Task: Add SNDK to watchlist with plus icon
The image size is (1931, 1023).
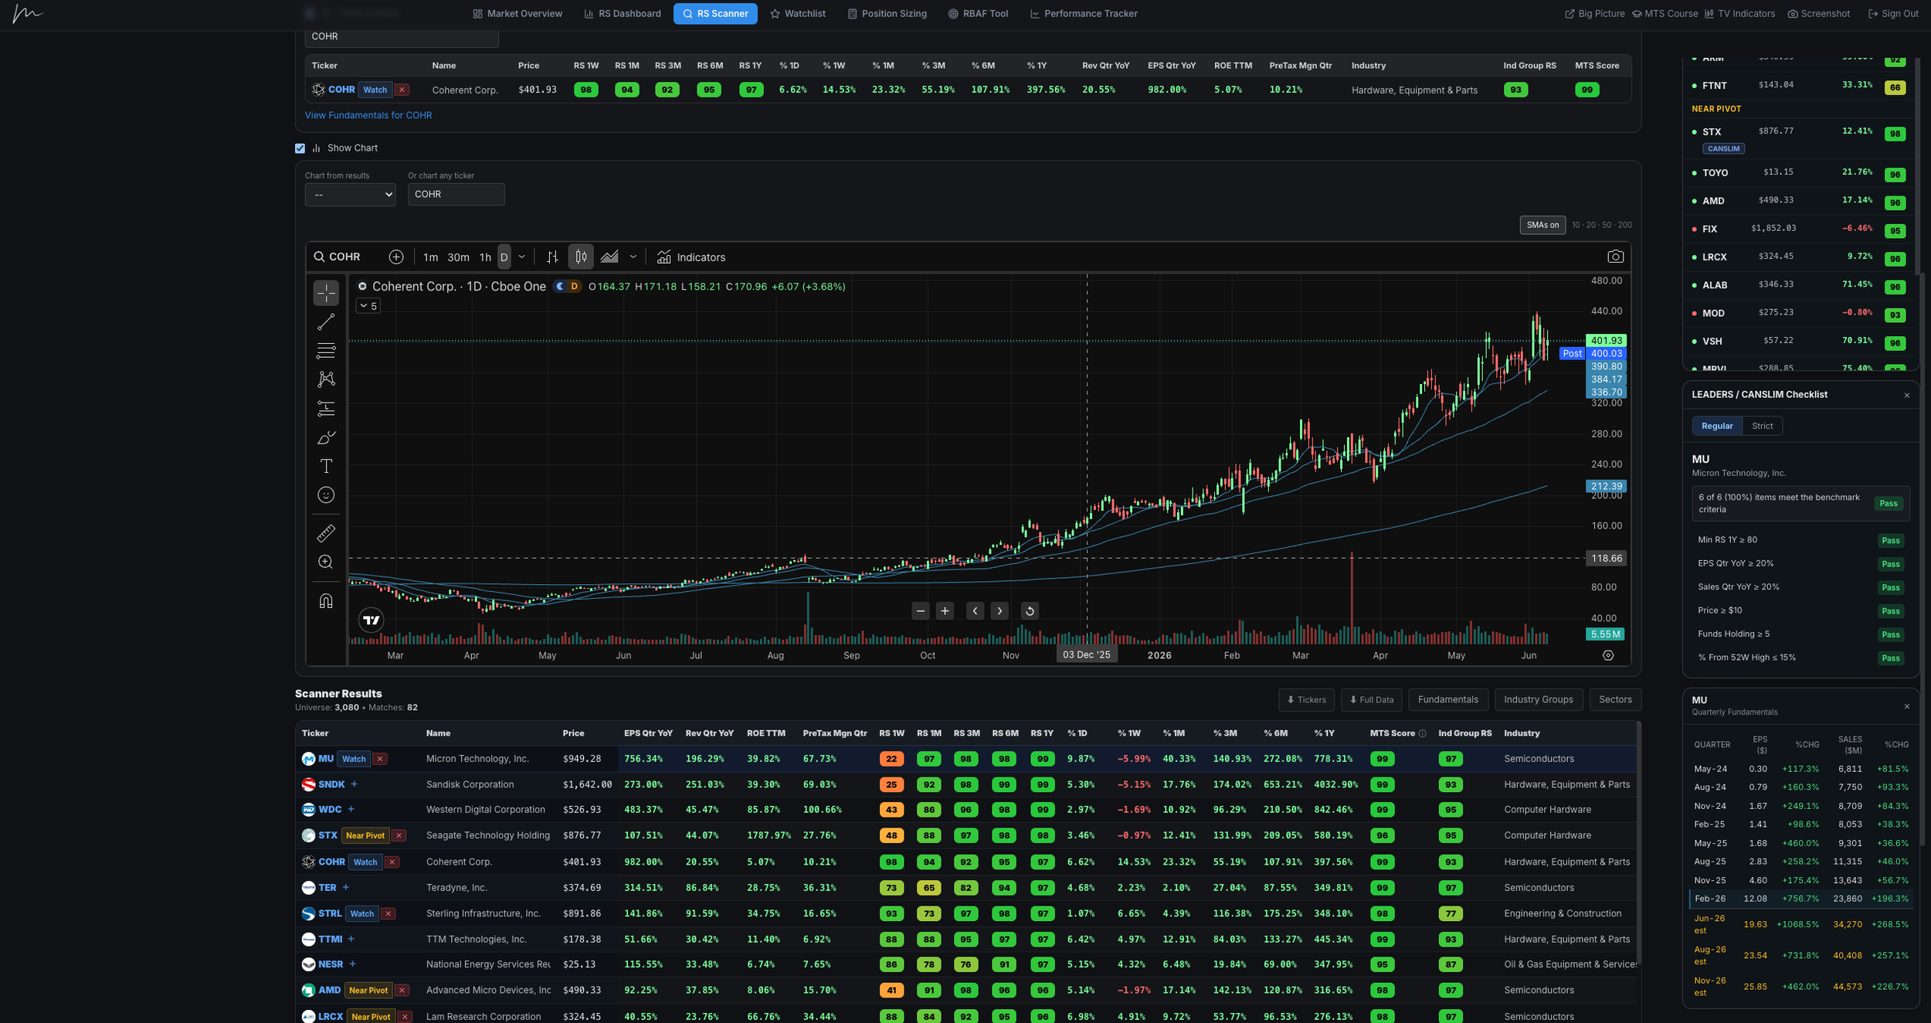Action: (354, 784)
